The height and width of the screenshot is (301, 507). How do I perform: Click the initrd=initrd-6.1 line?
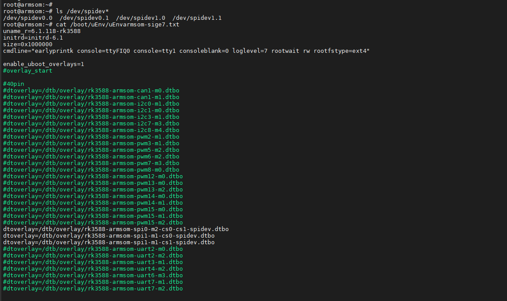33,38
